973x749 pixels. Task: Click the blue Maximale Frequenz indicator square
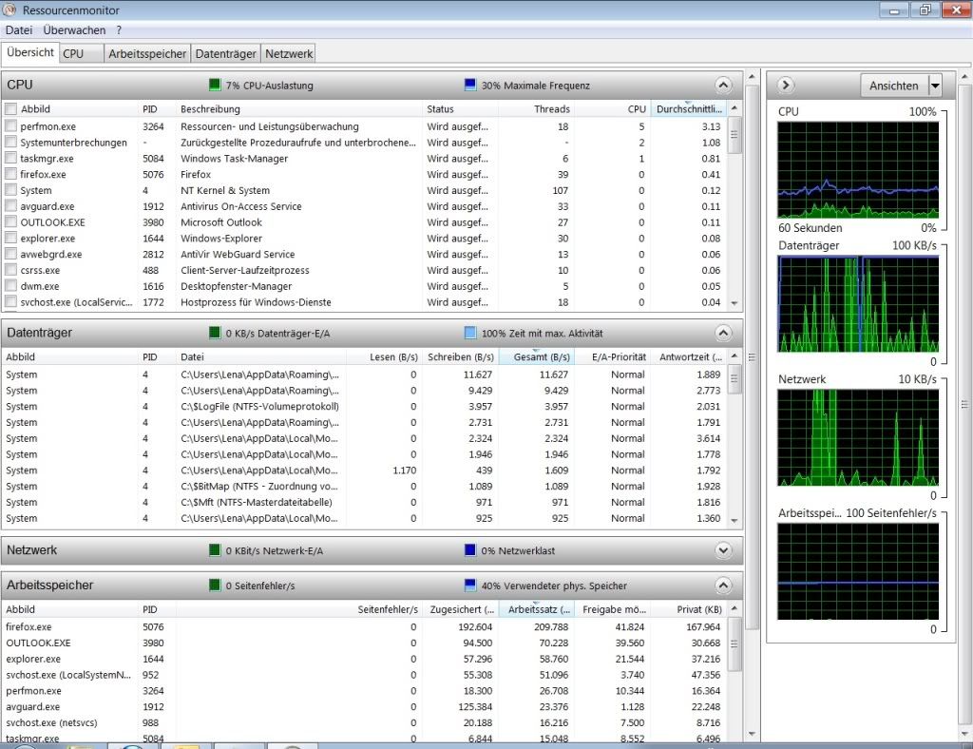[470, 86]
